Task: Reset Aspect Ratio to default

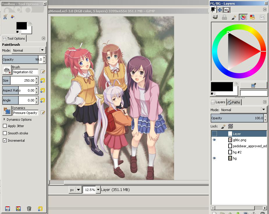Action: coord(43,90)
